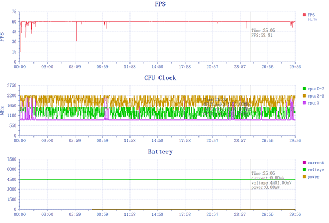The height and width of the screenshot is (223, 329).
Task: Toggle the cpu:3-6 orange legend marker
Action: pyautogui.click(x=304, y=95)
